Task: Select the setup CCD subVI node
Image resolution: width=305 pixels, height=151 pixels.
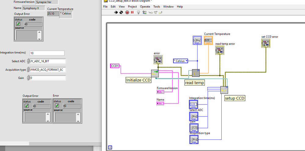Action: [x=224, y=90]
